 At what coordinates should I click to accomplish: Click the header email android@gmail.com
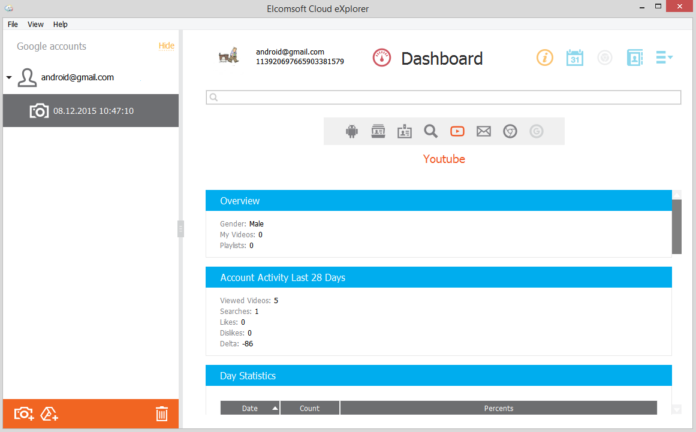pyautogui.click(x=290, y=52)
